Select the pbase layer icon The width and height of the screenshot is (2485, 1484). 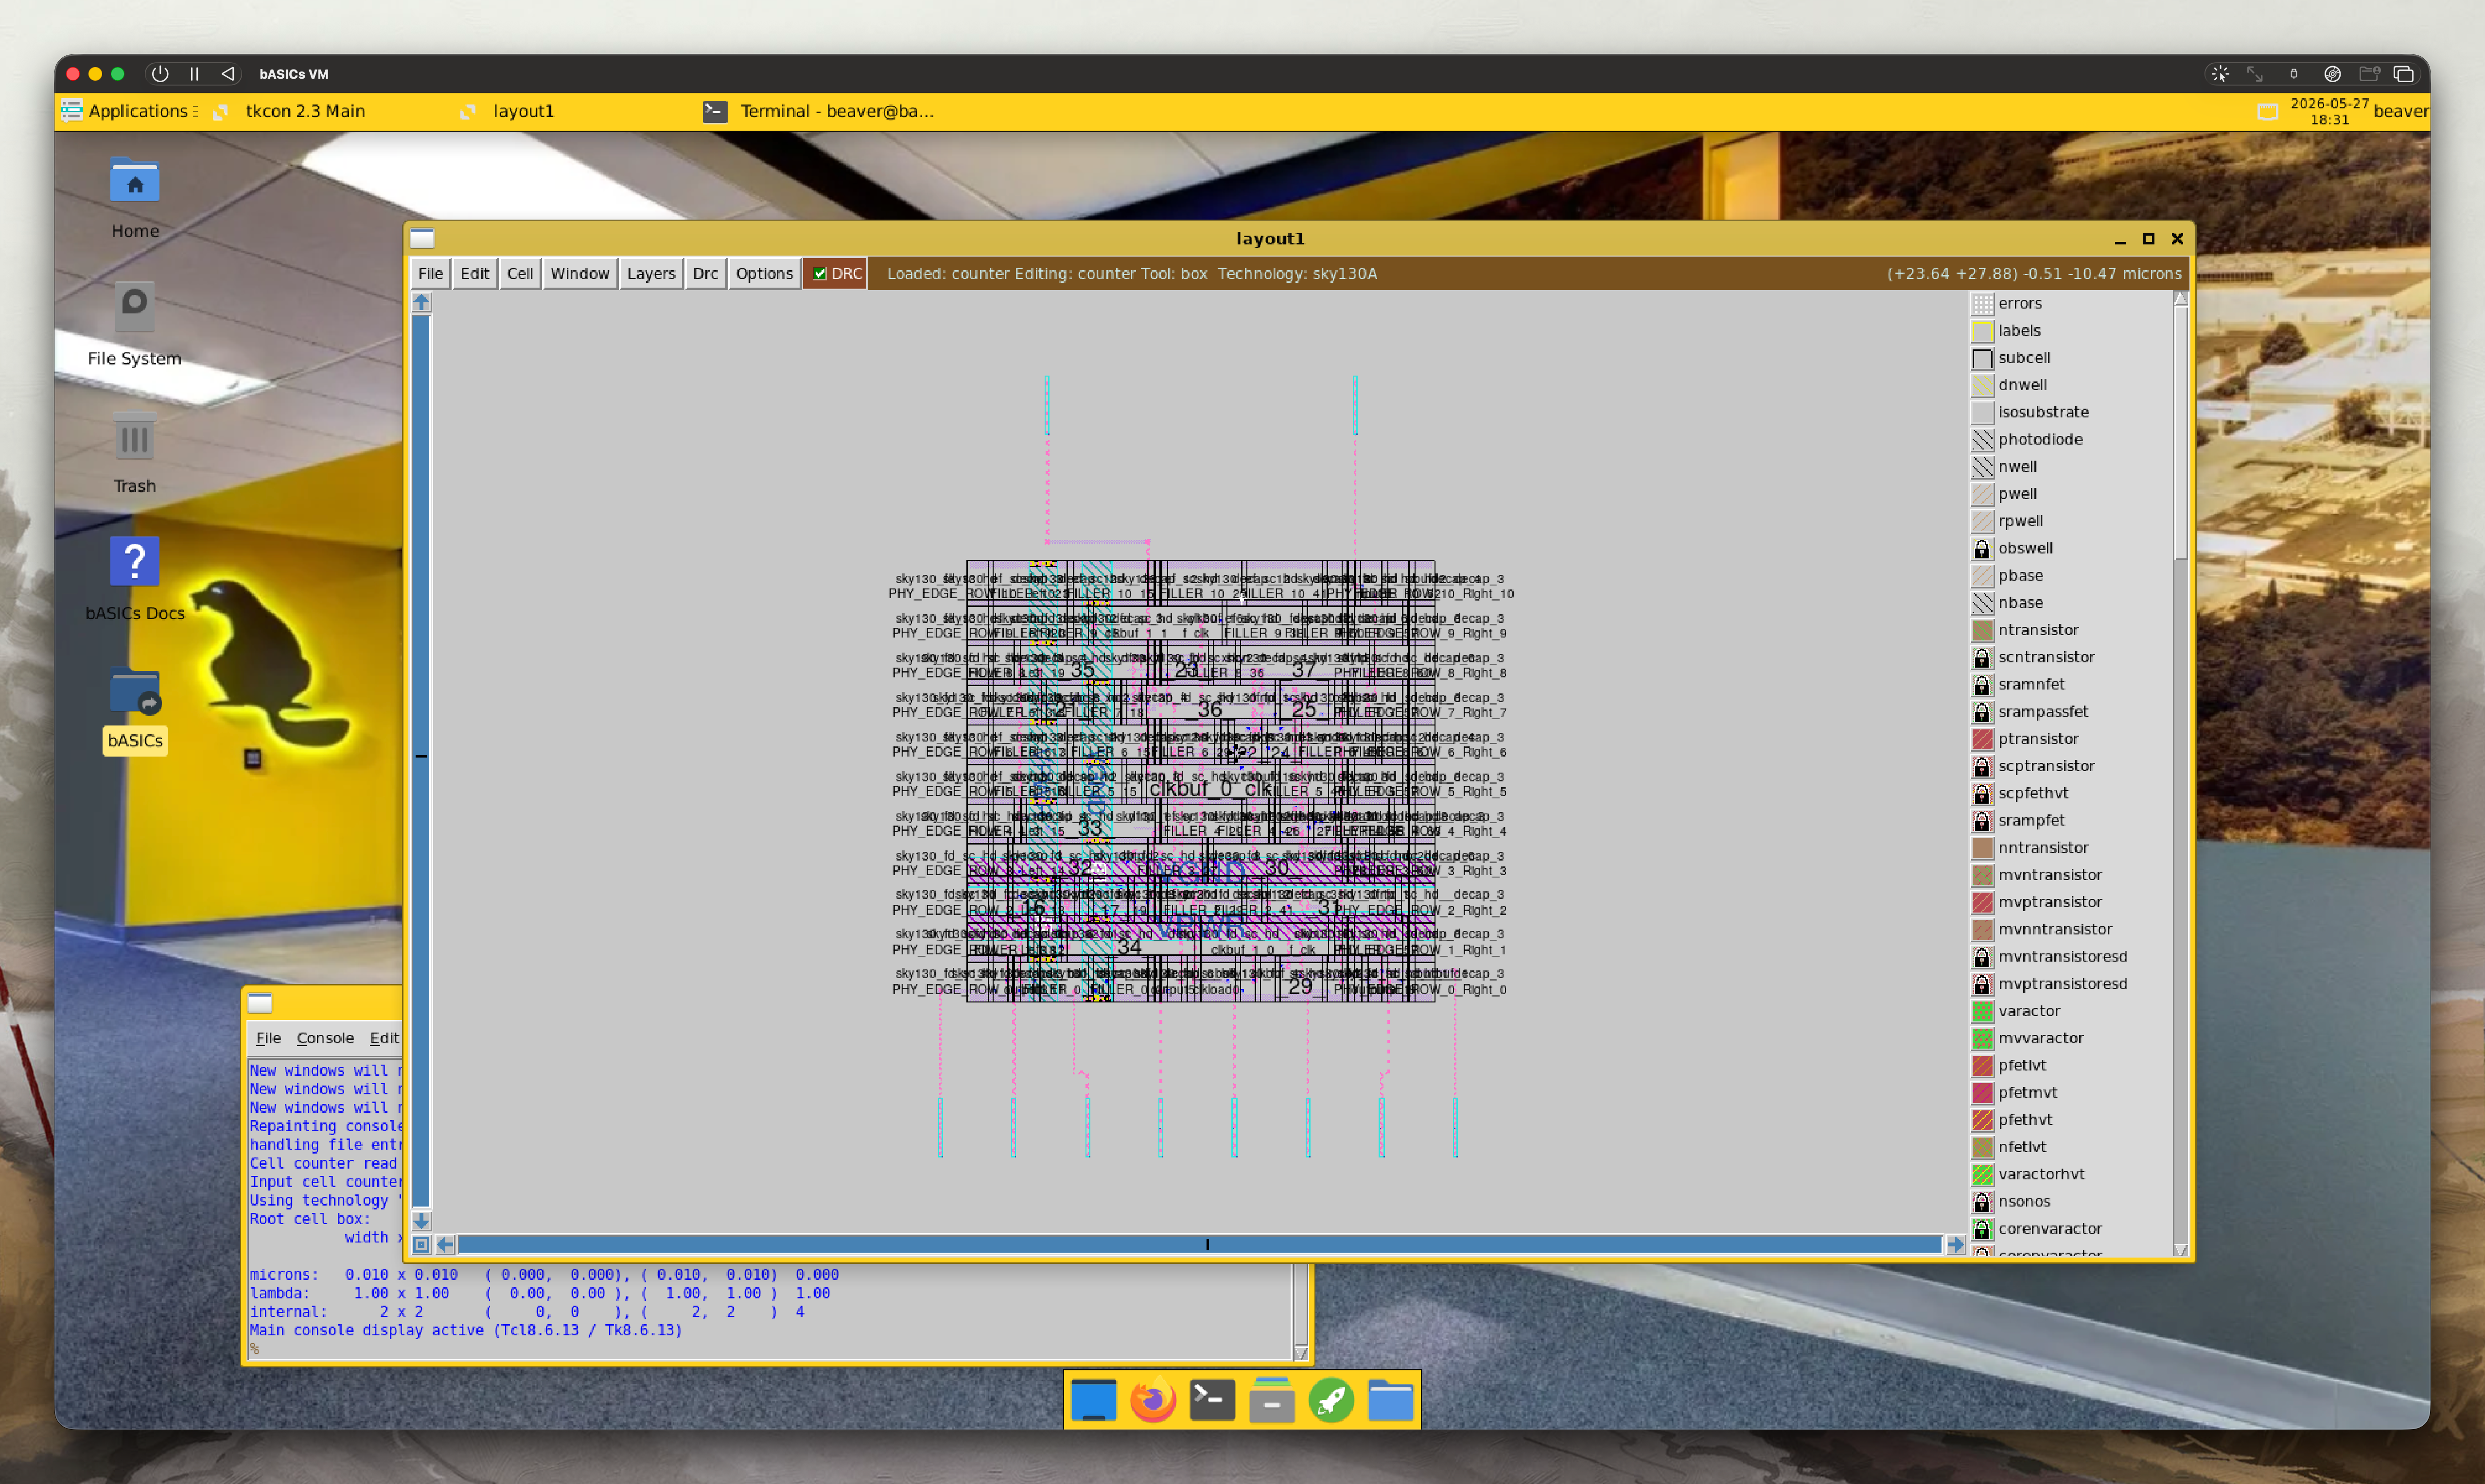point(1982,575)
